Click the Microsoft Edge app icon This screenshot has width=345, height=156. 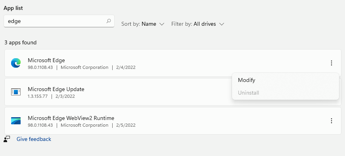(x=16, y=63)
